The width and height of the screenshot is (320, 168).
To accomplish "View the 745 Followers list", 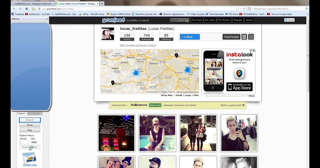I will [x=147, y=37].
